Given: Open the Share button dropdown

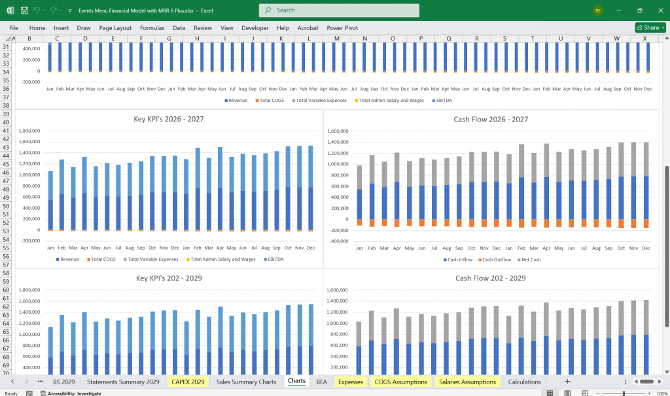Looking at the screenshot, I should coord(650,27).
